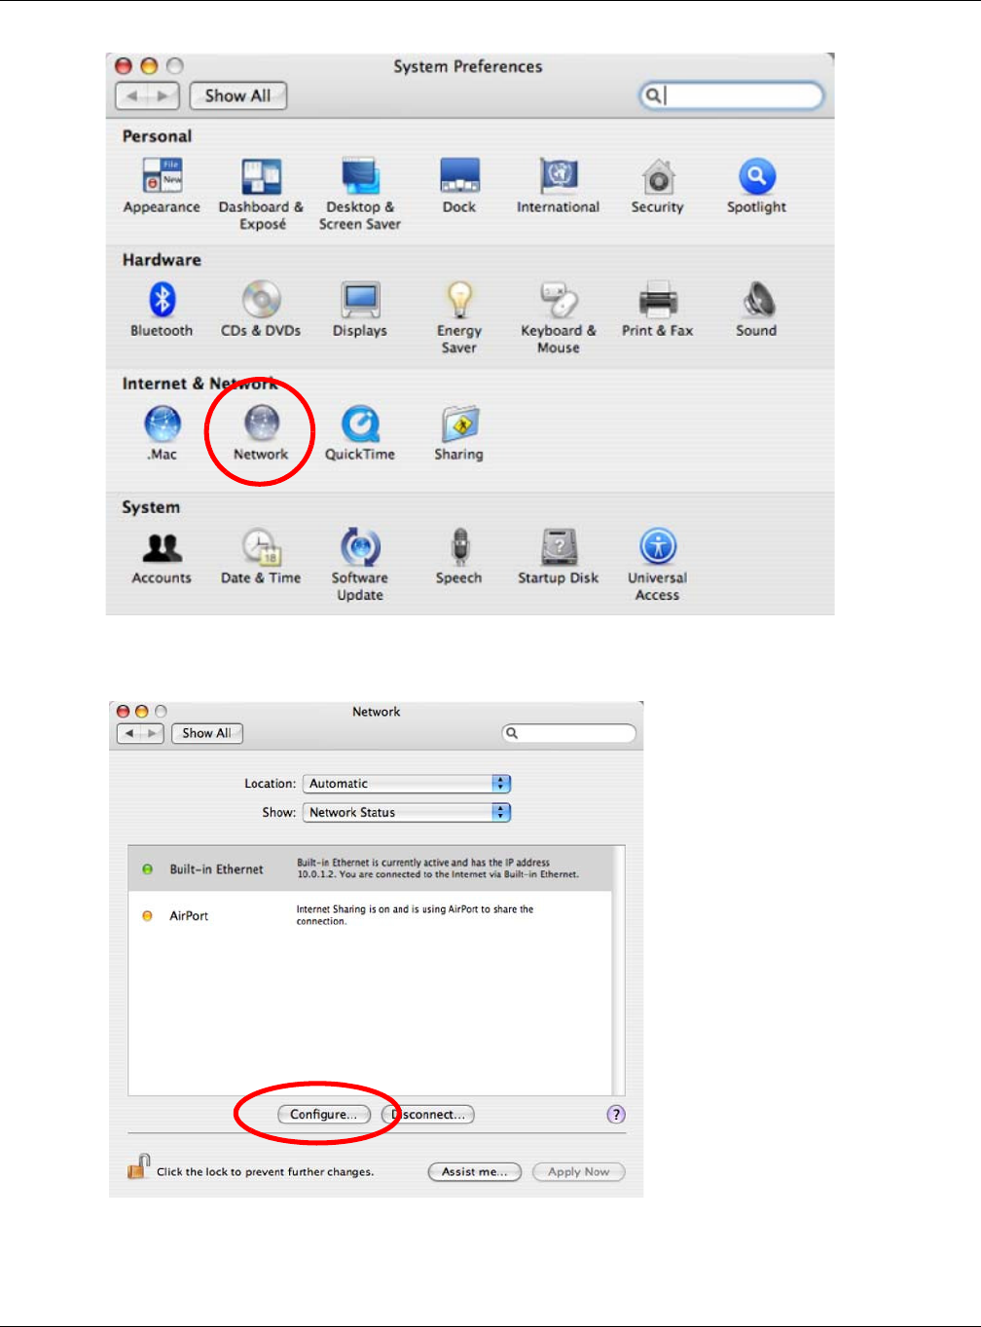Image resolution: width=981 pixels, height=1327 pixels.
Task: Open the Accounts preference pane
Action: (162, 557)
